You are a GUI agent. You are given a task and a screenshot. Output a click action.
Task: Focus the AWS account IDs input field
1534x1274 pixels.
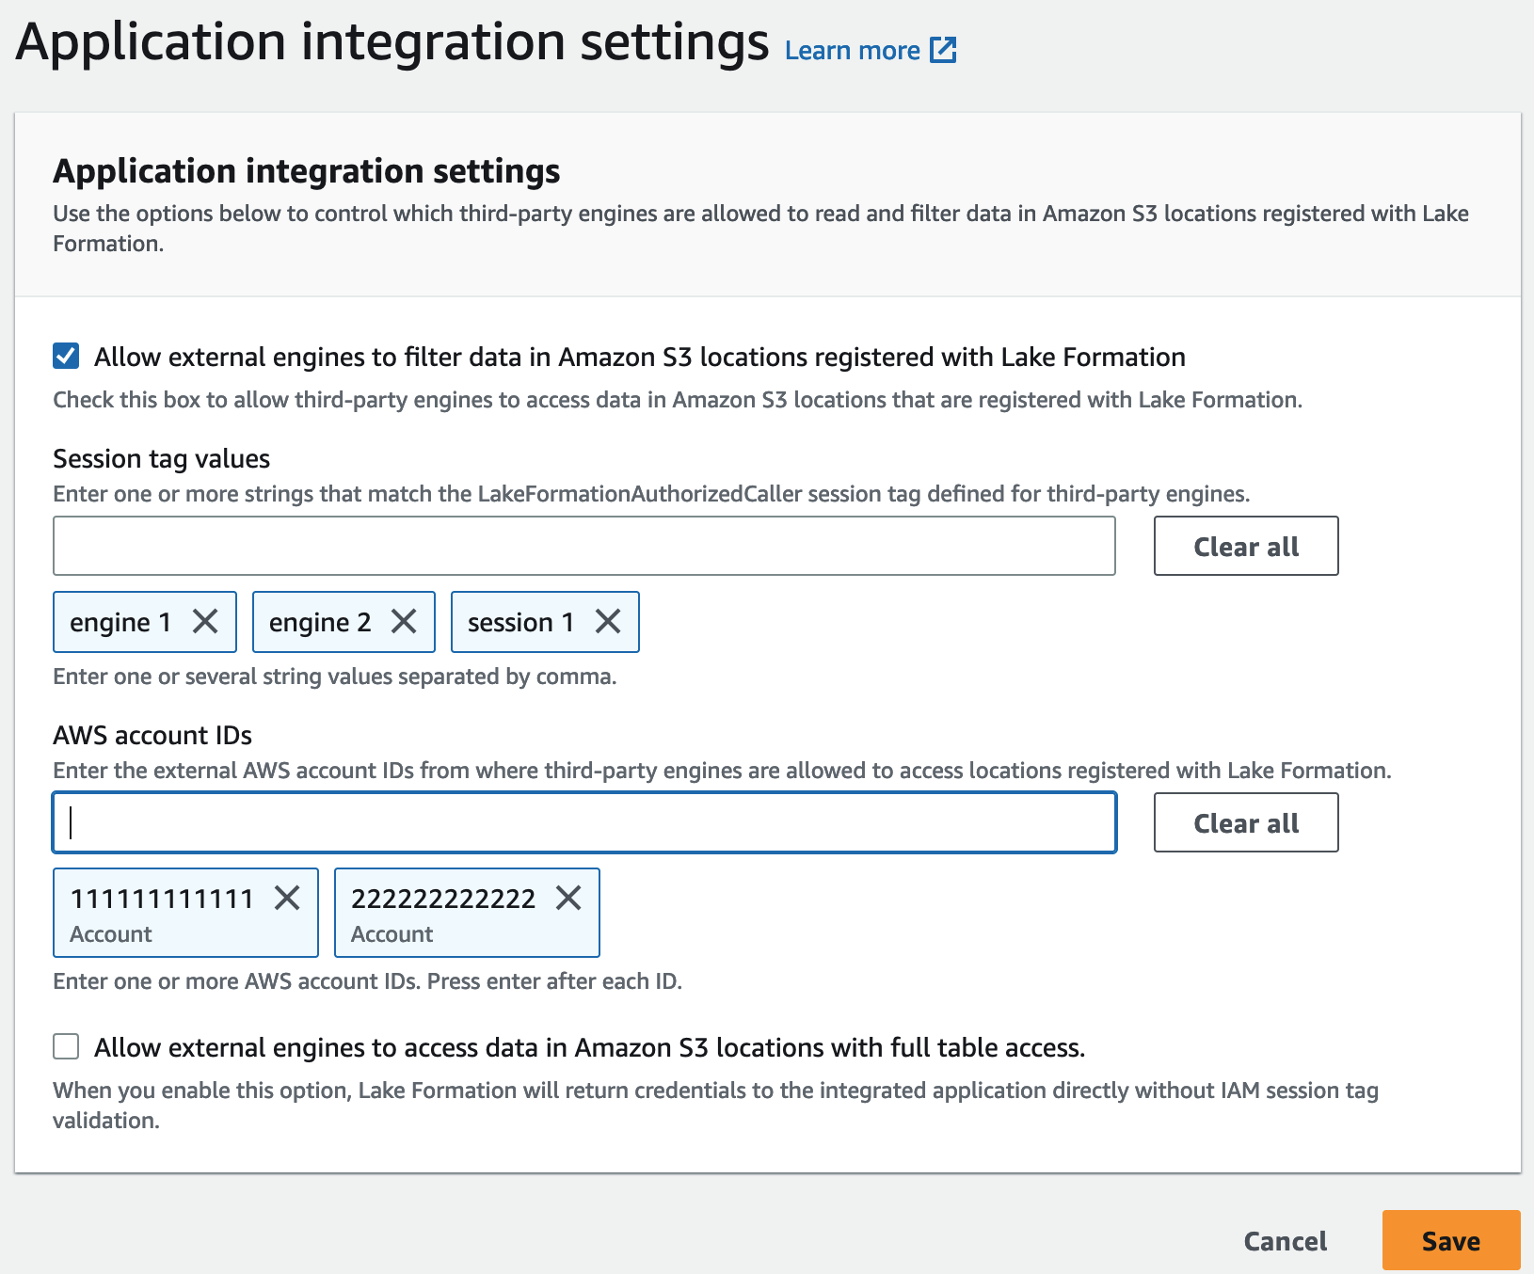pyautogui.click(x=583, y=822)
